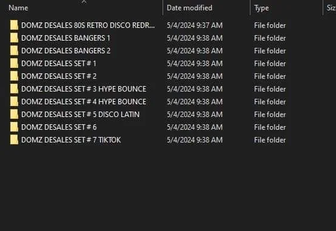Select the SET # 3 HYPE BOUNCE folder icon
The width and height of the screenshot is (336, 231).
14,89
